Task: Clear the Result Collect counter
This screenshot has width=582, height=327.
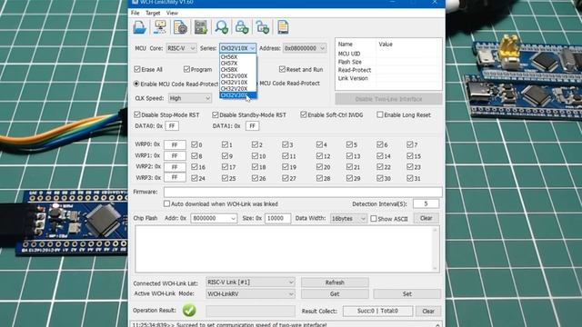Action: tap(428, 311)
